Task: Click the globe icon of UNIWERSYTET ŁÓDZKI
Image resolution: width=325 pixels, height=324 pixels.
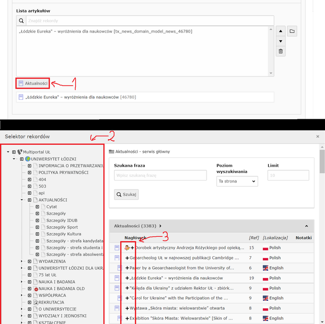Action: [x=27, y=159]
